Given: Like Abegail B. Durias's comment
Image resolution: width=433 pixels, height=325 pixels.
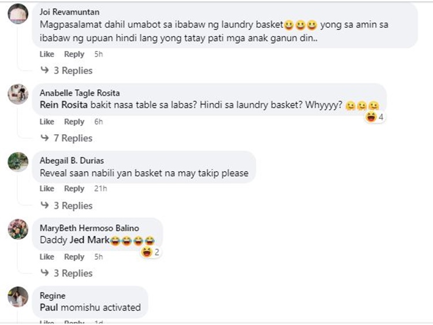Looking at the screenshot, I should pyautogui.click(x=47, y=189).
